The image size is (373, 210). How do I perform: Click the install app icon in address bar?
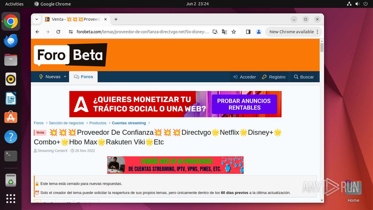tap(215, 32)
